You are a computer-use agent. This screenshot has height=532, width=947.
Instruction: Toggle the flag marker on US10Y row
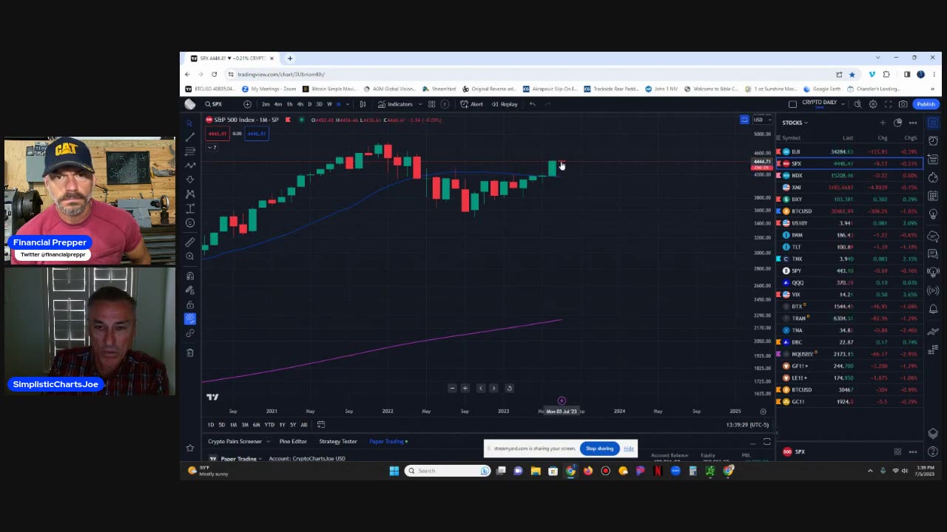(x=778, y=223)
